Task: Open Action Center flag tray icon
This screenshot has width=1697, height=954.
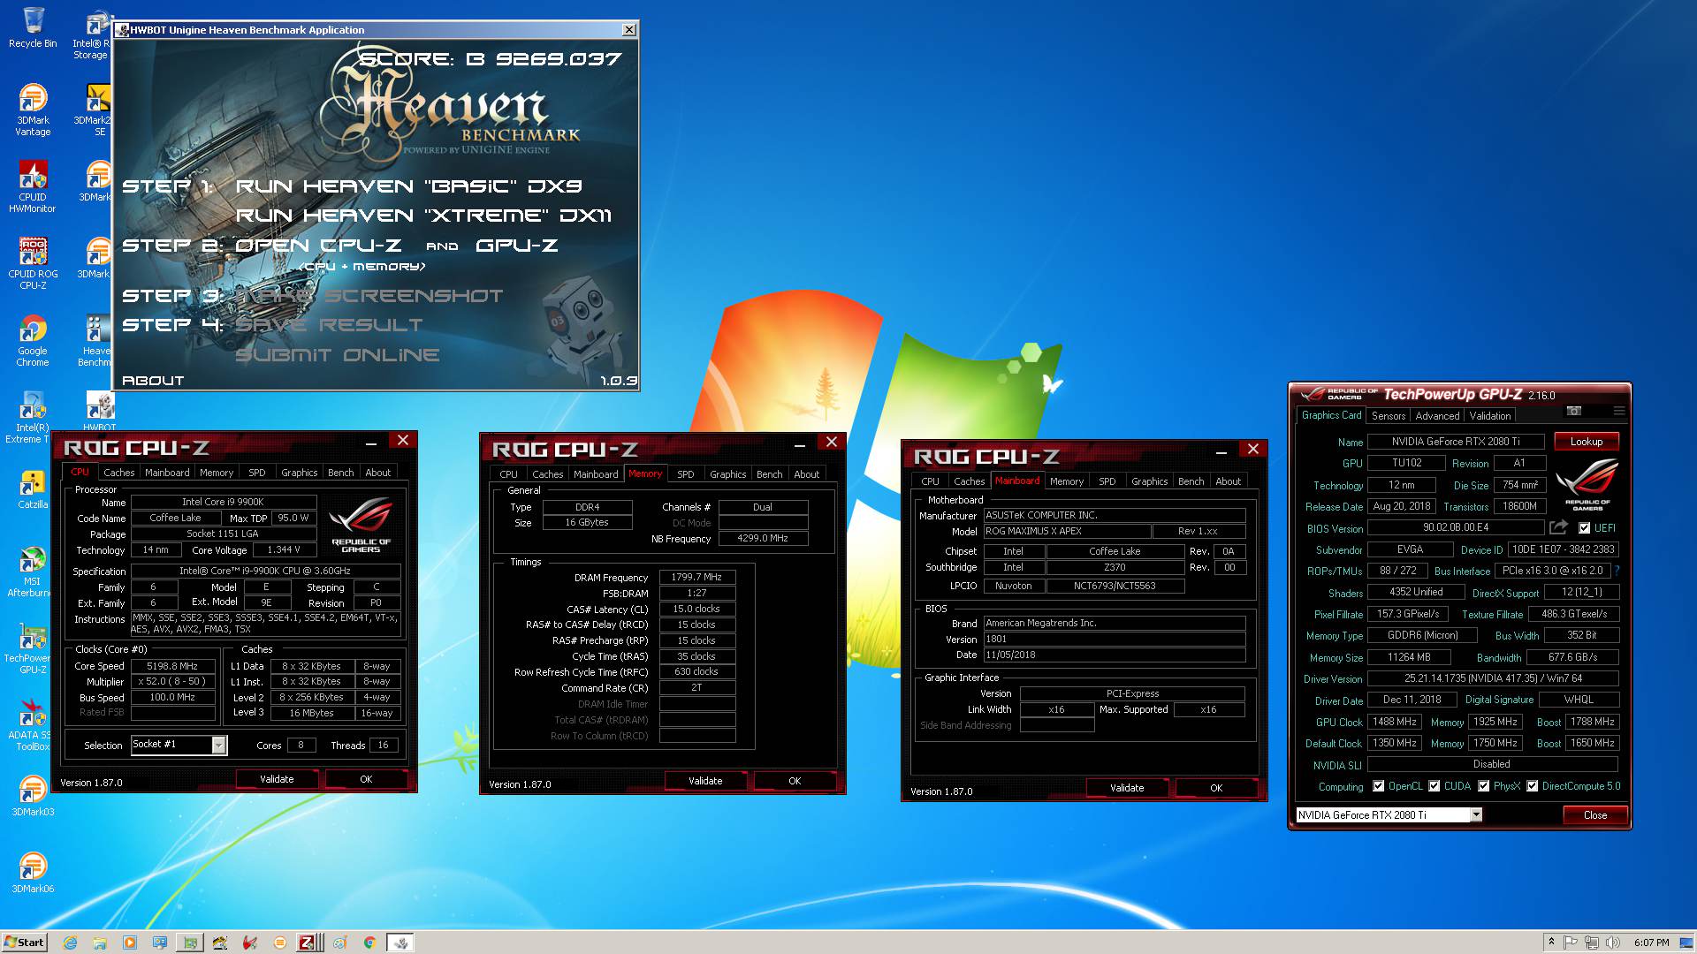Action: [x=1571, y=943]
